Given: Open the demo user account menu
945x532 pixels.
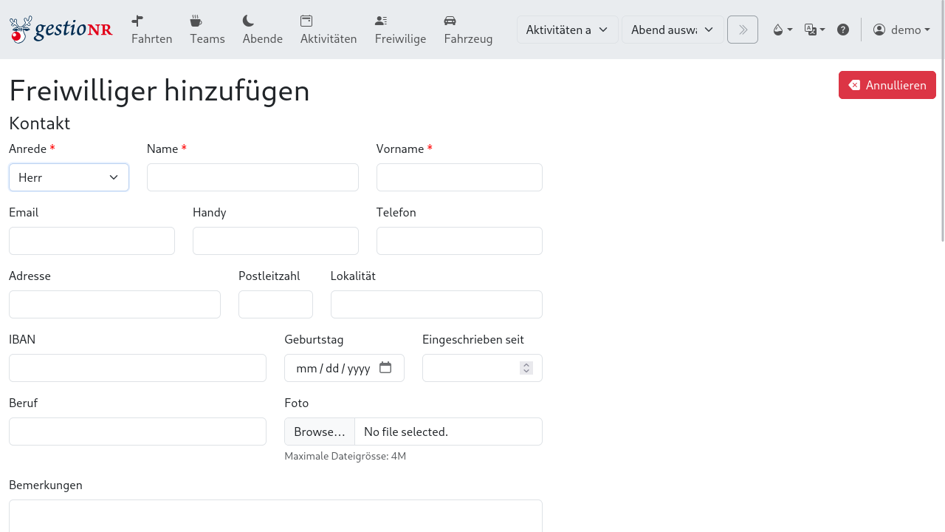Looking at the screenshot, I should (x=901, y=30).
